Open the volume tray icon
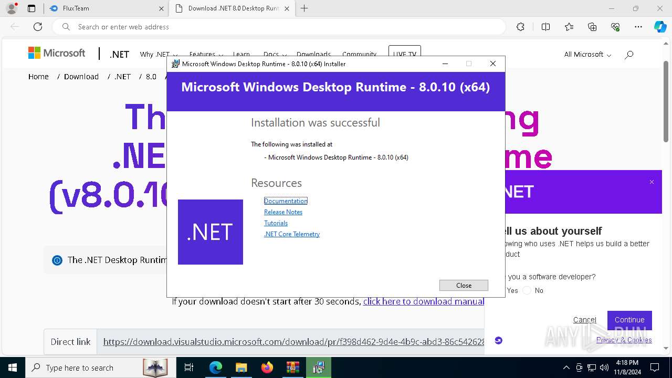The width and height of the screenshot is (672, 378). tap(604, 367)
